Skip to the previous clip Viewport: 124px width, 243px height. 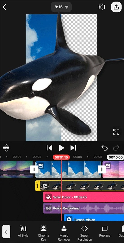tap(49, 148)
